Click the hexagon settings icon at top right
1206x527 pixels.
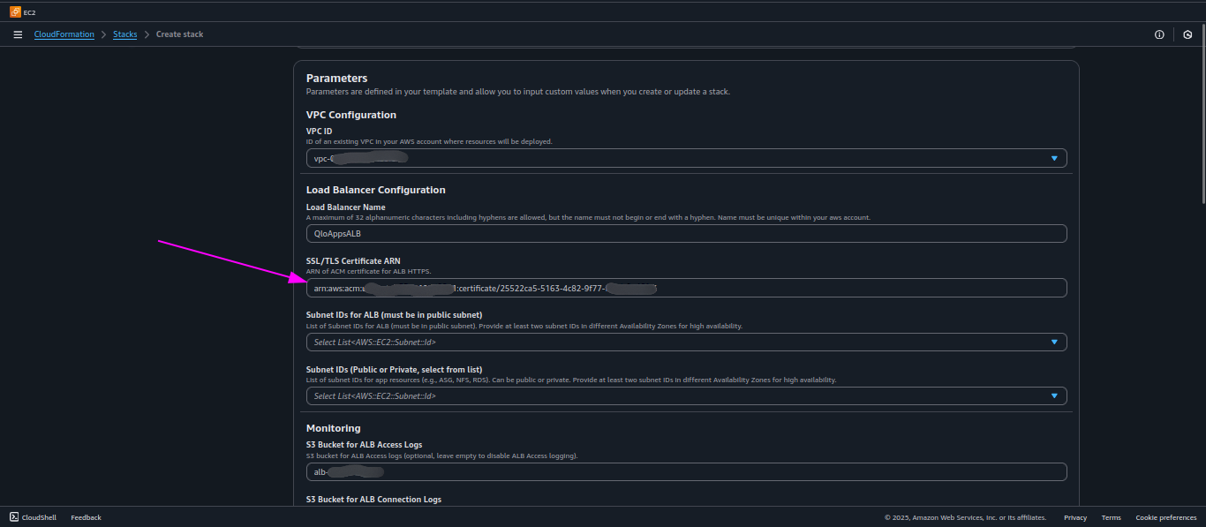pyautogui.click(x=1187, y=34)
